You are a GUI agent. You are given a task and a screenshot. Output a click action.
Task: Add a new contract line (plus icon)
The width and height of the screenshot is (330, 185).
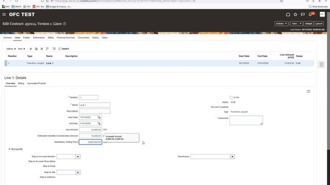click(x=31, y=49)
